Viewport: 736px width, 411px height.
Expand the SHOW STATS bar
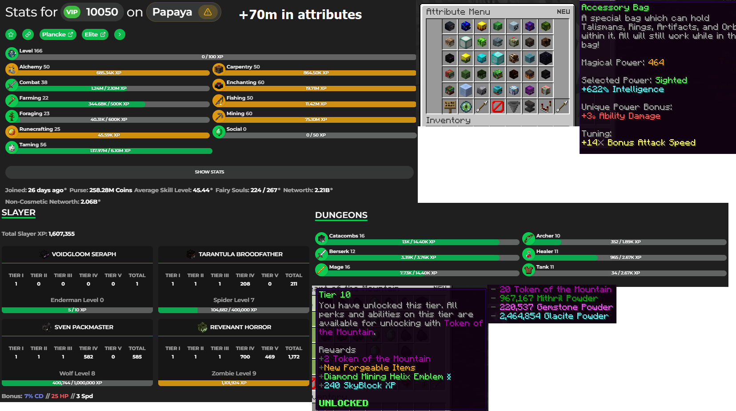pos(209,172)
